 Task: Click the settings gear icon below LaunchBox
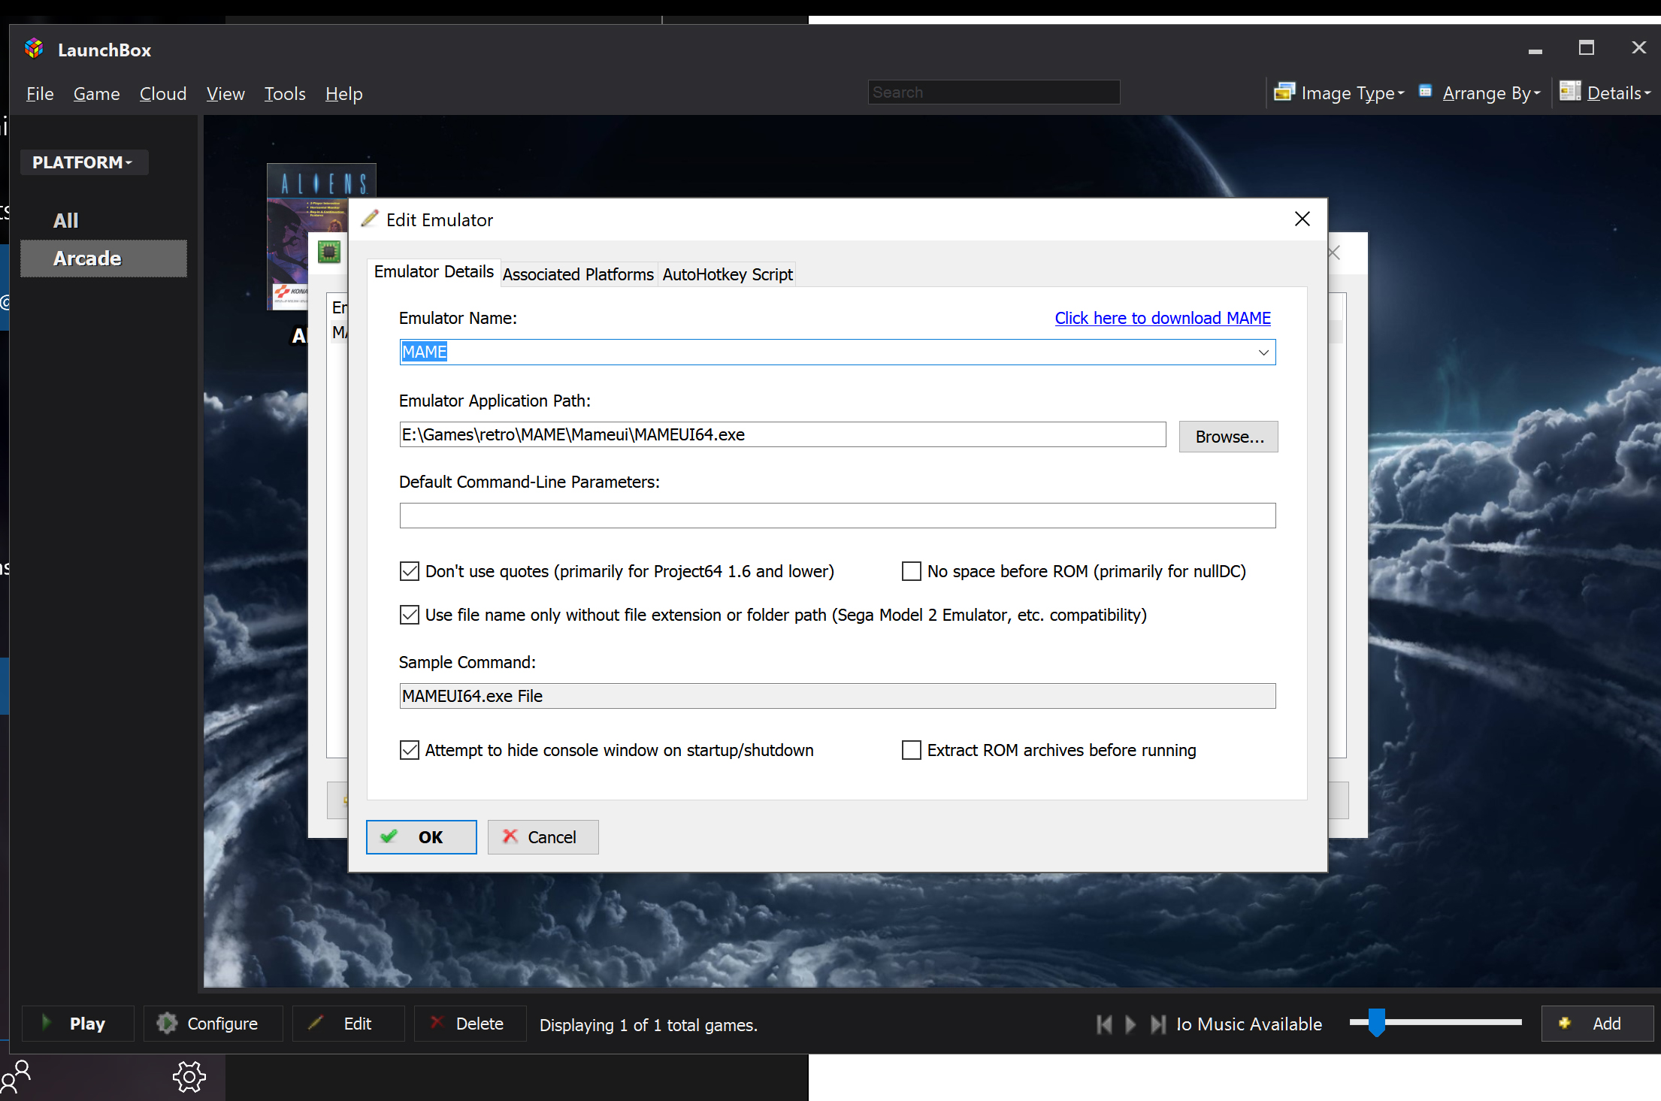189,1077
